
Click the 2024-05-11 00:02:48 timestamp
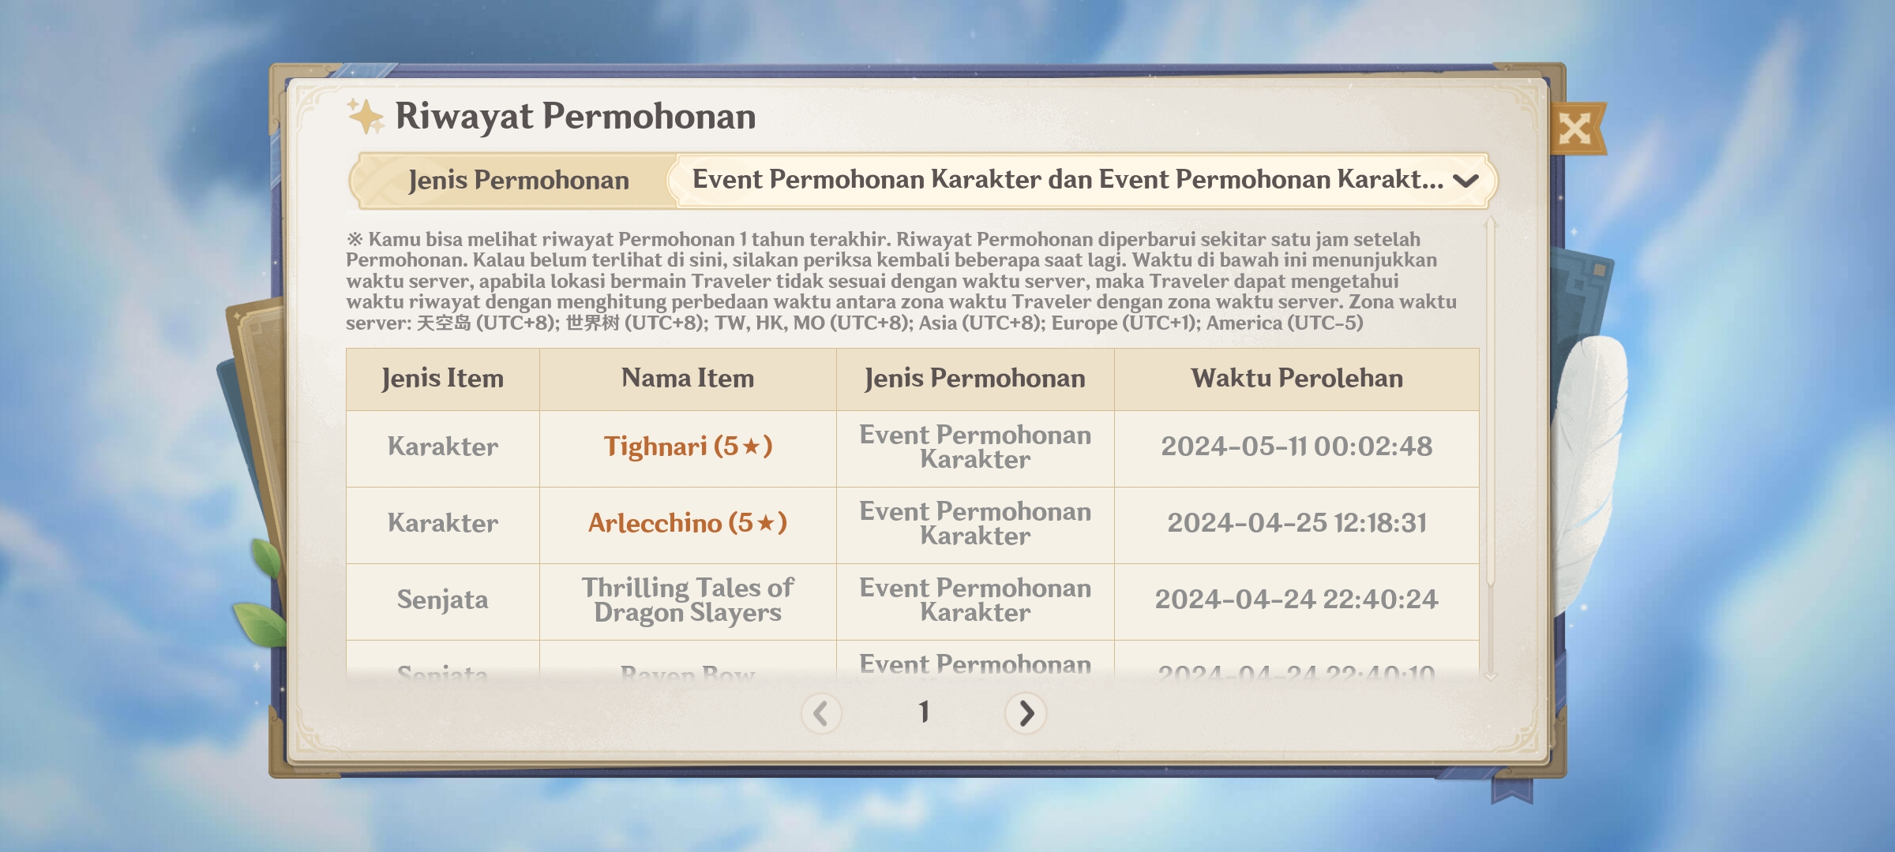(x=1296, y=447)
